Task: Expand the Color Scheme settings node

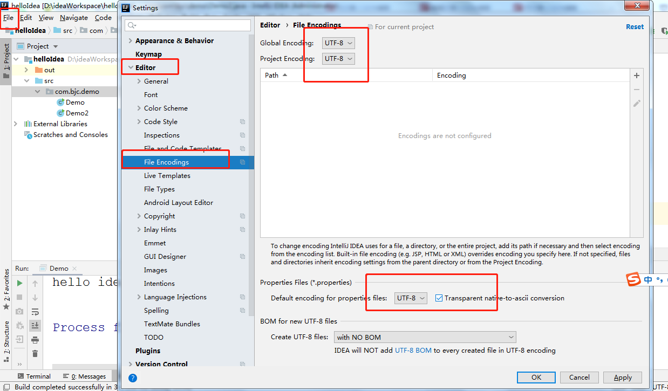Action: pos(139,108)
